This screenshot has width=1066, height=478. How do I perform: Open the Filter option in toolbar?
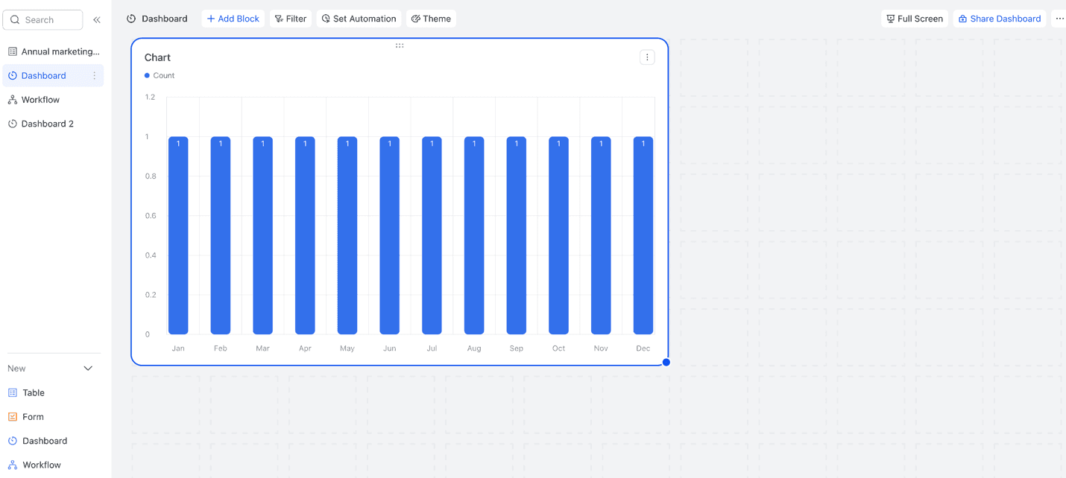(291, 19)
